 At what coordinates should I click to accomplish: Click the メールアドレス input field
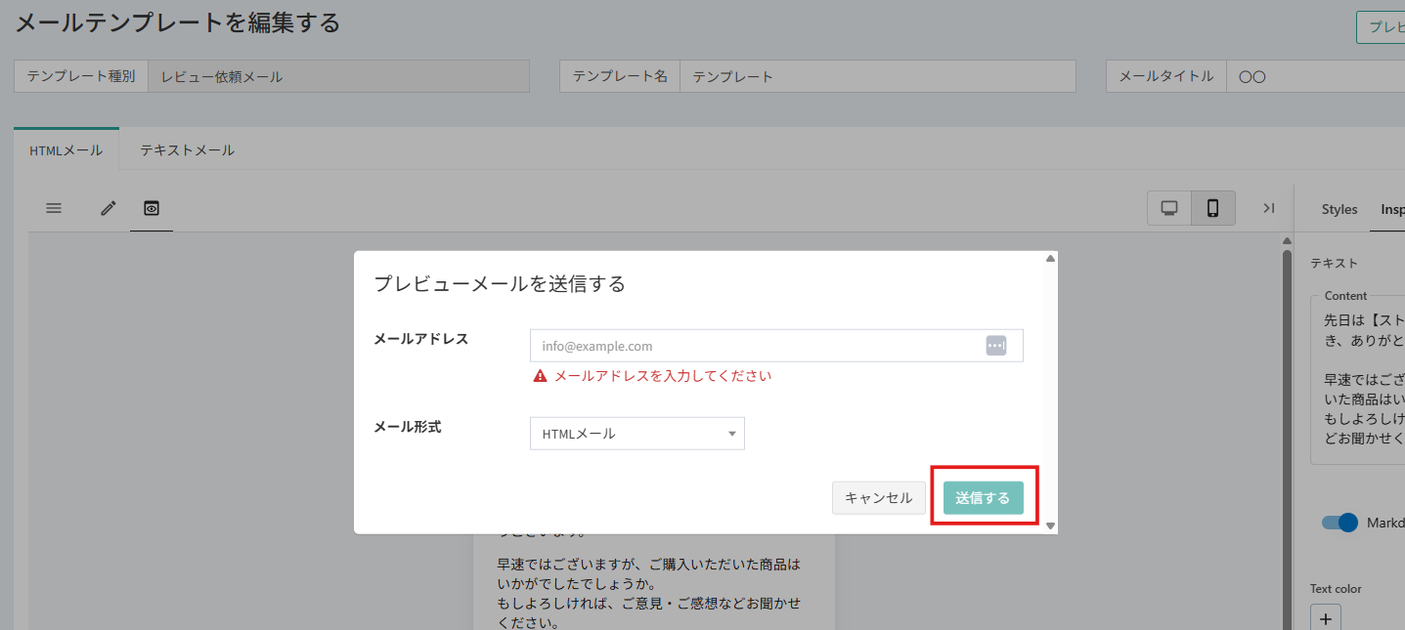point(776,346)
